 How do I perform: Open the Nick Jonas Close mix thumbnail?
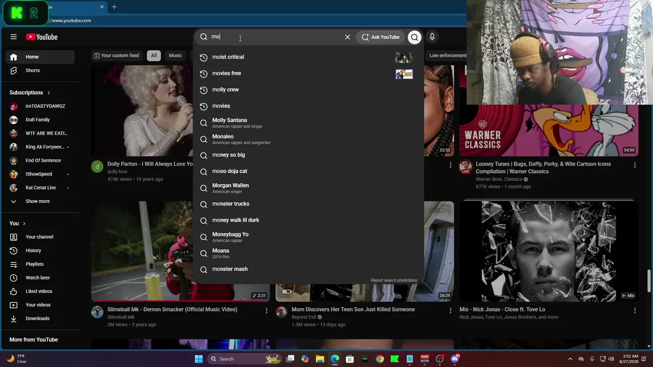pyautogui.click(x=549, y=251)
